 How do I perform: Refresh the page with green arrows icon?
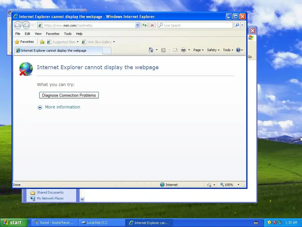point(145,25)
